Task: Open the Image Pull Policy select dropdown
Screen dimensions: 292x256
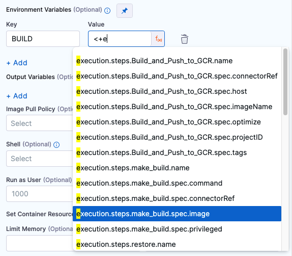Action: [x=40, y=123]
